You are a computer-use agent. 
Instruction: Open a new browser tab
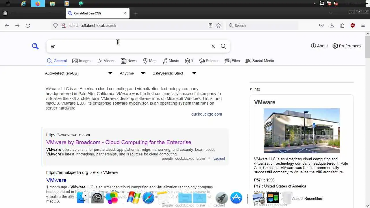click(x=136, y=13)
